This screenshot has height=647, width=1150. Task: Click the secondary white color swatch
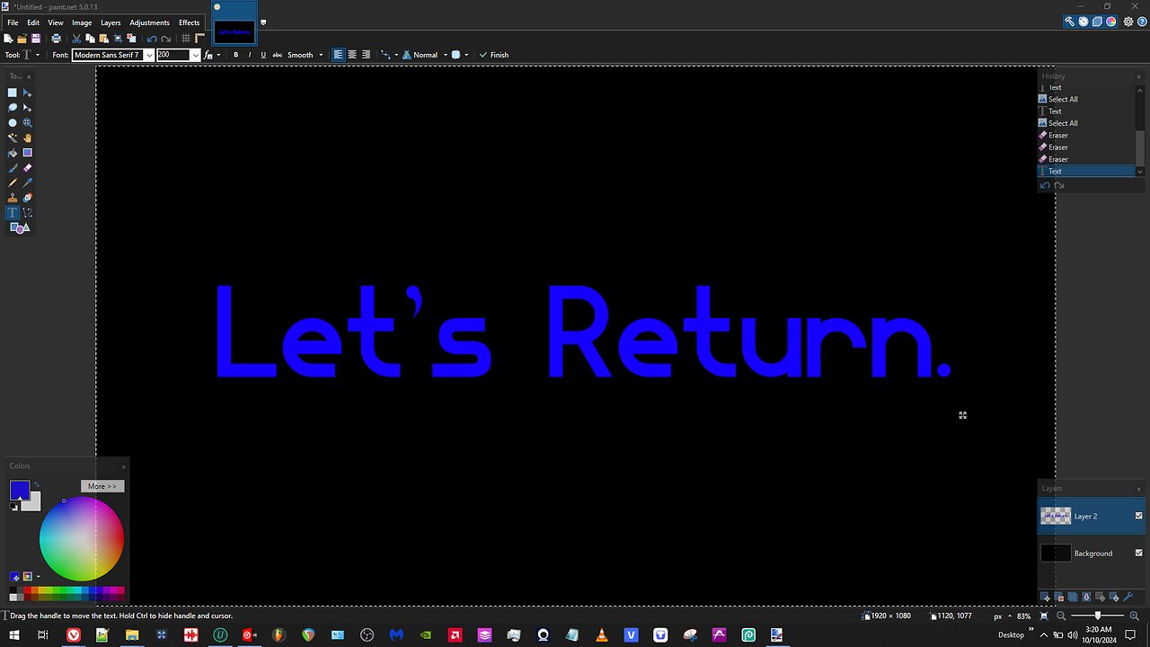tap(33, 503)
